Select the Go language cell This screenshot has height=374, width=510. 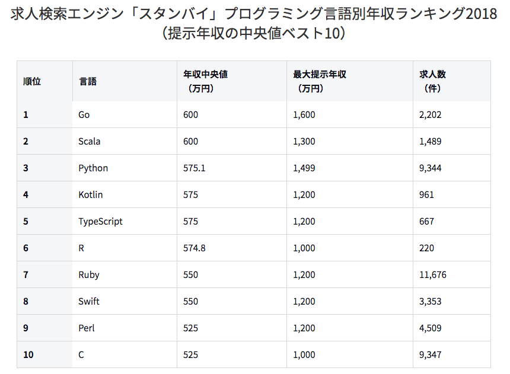point(84,115)
